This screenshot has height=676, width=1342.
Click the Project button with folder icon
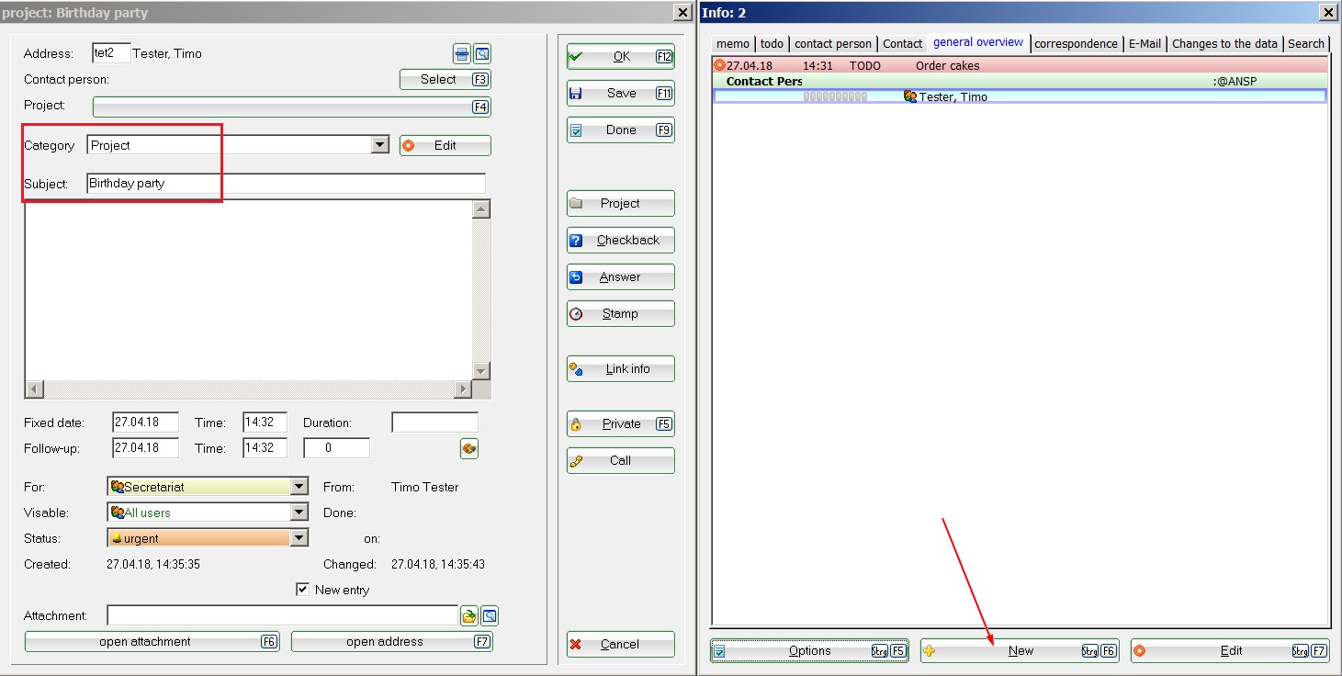[621, 204]
